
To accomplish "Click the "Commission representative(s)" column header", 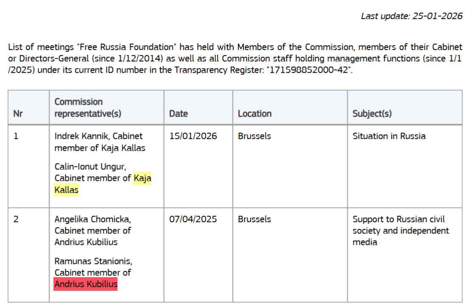I will coord(79,108).
